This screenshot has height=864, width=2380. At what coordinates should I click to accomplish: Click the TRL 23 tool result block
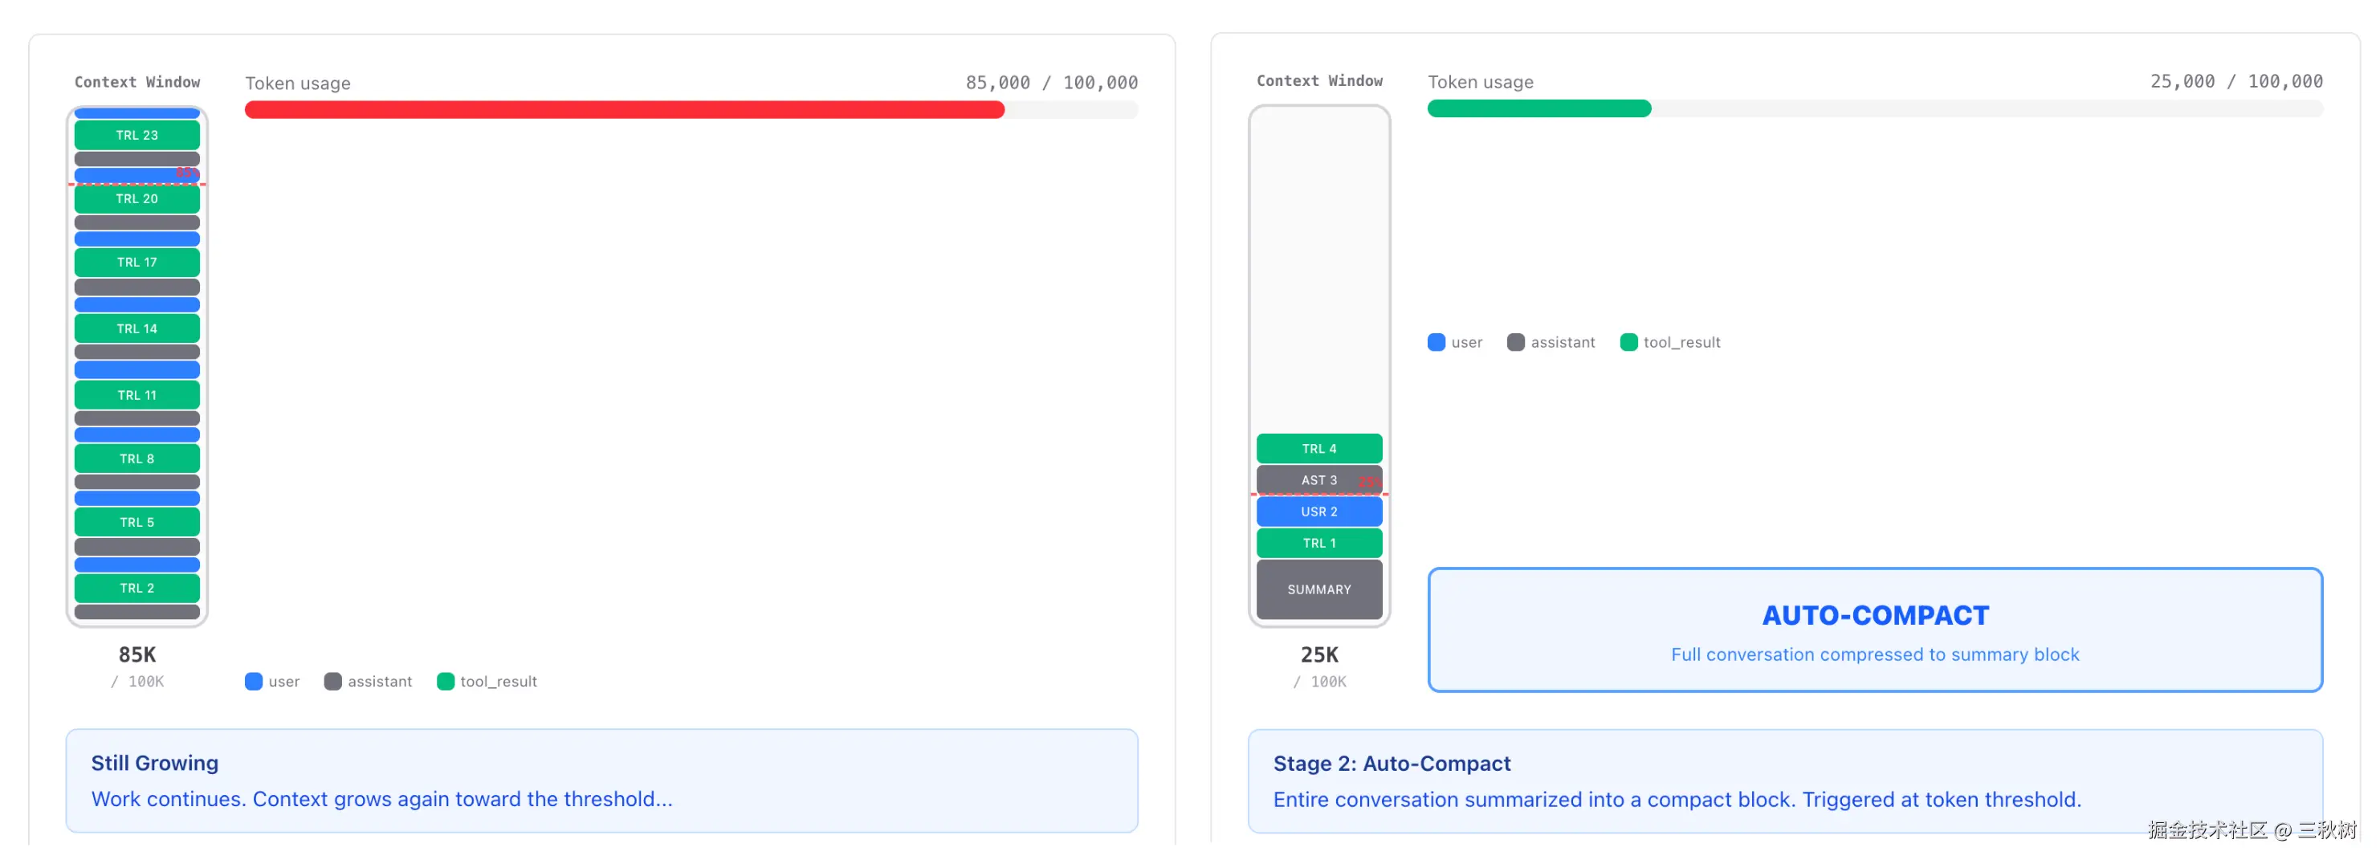137,135
